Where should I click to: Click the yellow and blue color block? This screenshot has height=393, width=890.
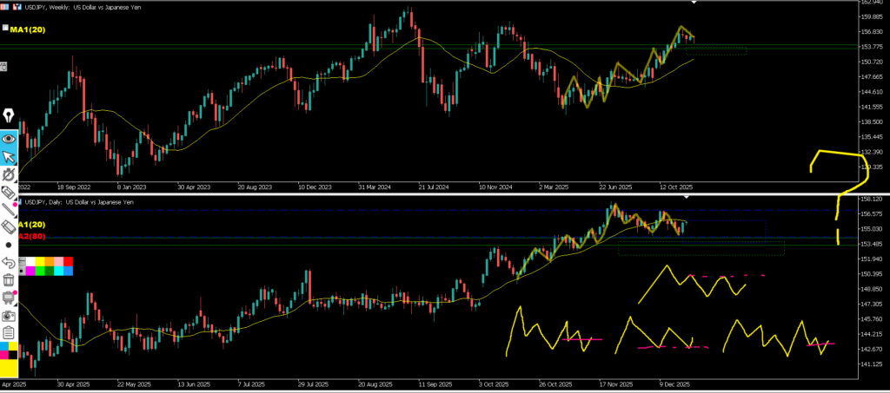(x=10, y=350)
